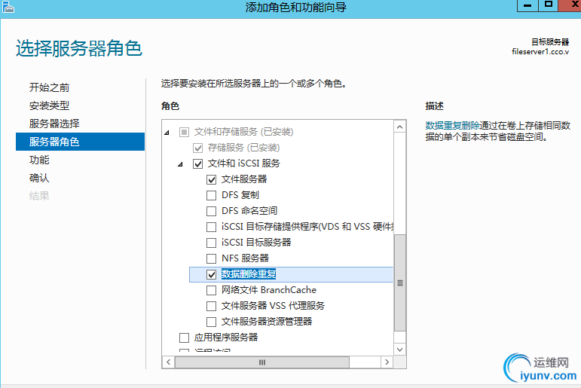
Task: Uncheck 数据删除重复 checkbox
Action: pos(211,274)
